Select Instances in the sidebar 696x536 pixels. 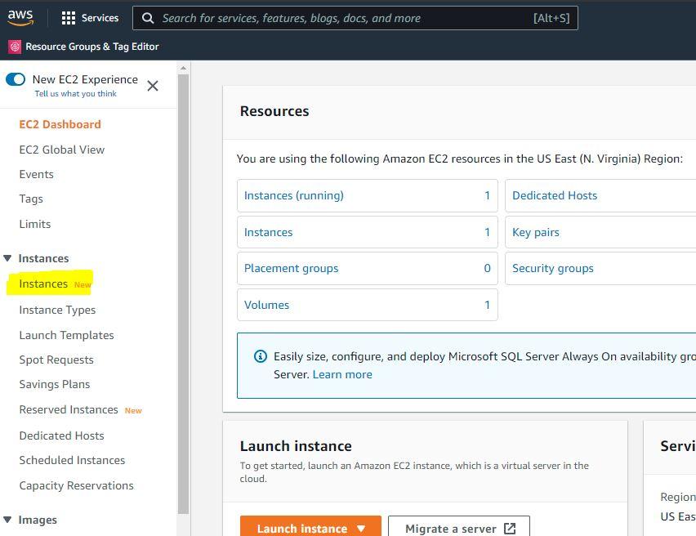pyautogui.click(x=43, y=284)
